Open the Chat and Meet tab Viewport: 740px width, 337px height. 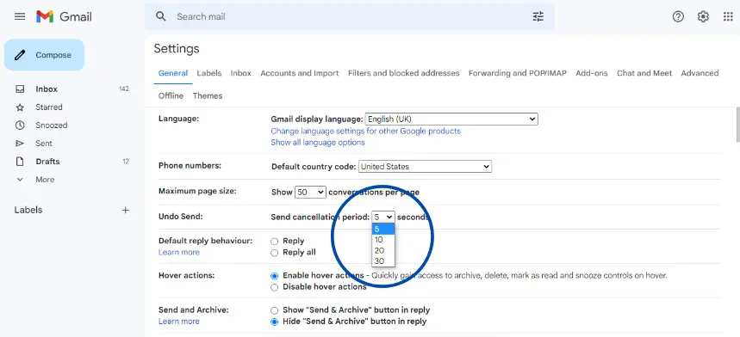tap(644, 73)
